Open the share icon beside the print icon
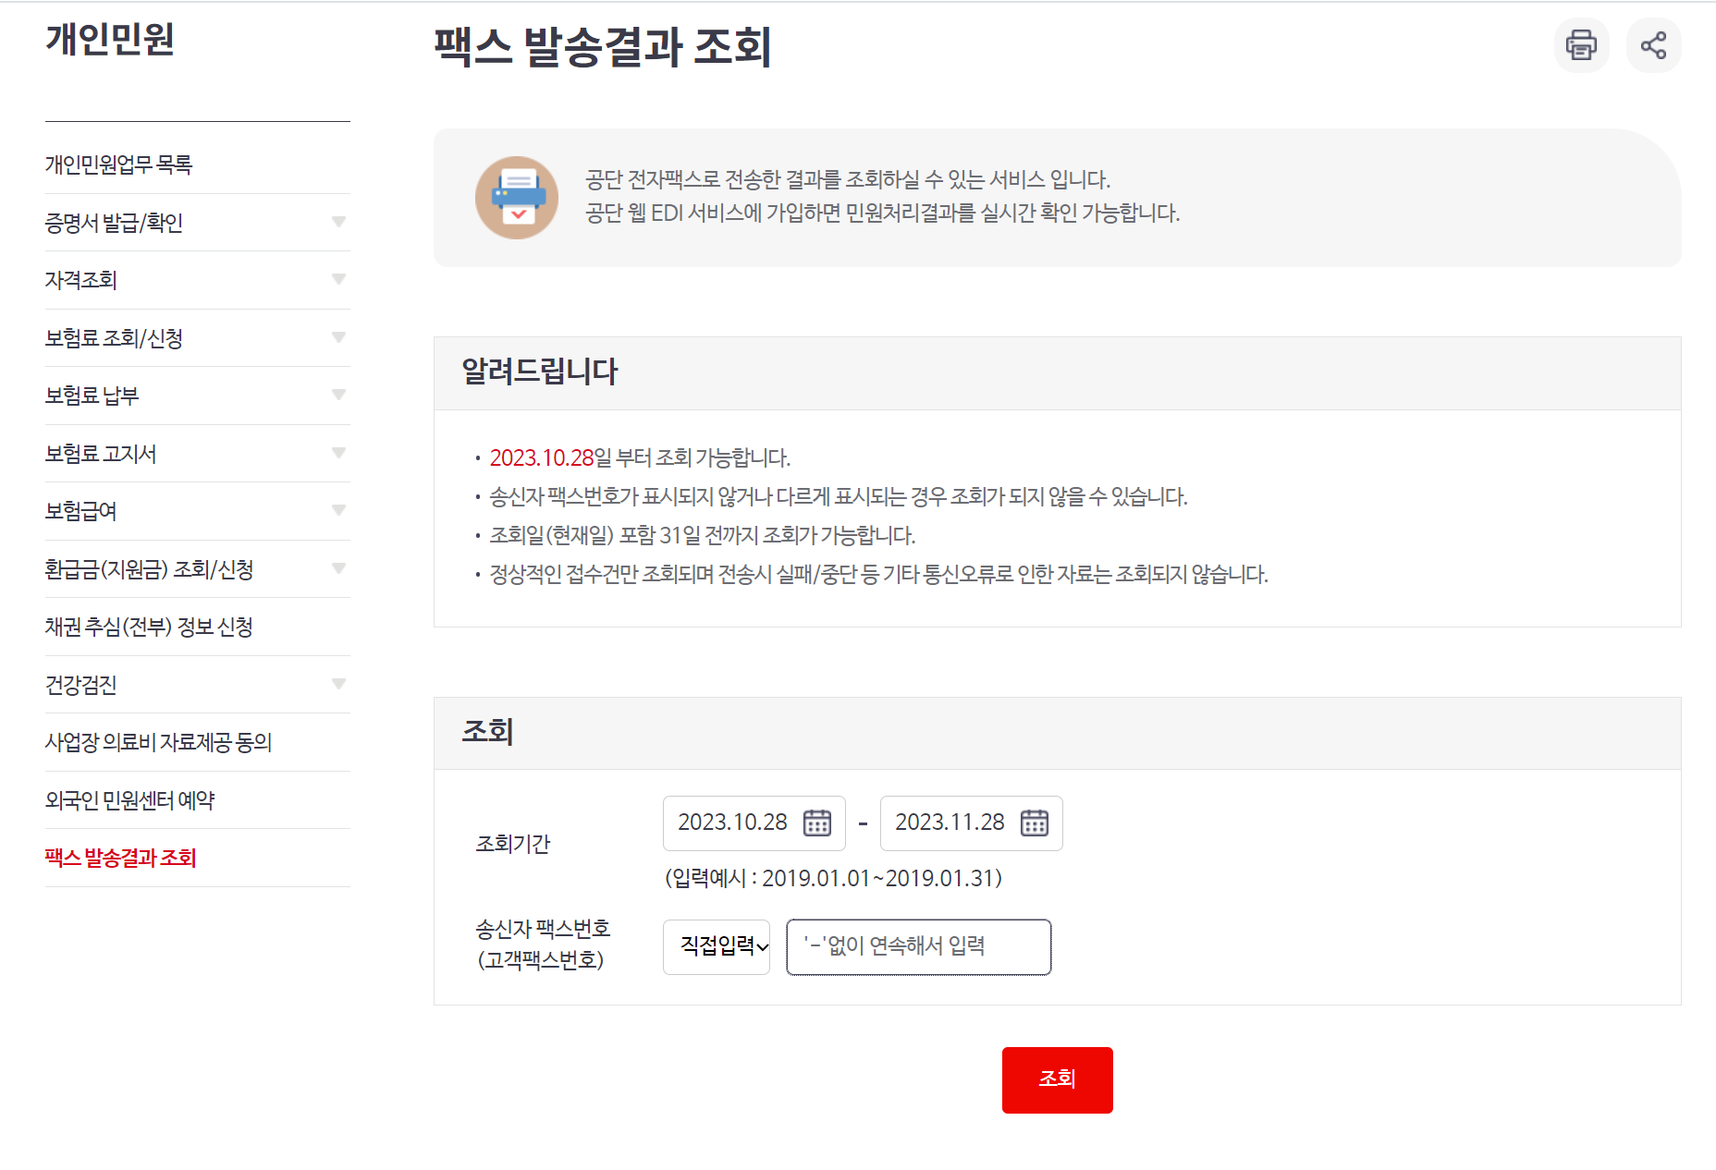This screenshot has height=1170, width=1716. click(1654, 44)
